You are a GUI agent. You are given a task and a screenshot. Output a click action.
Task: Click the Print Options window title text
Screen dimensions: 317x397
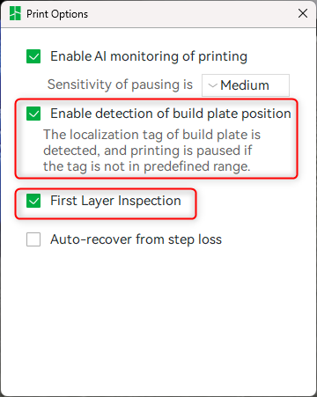(x=57, y=14)
